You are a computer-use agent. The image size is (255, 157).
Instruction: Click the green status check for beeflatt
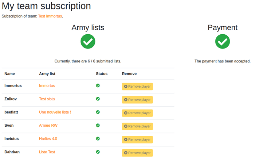98,112
